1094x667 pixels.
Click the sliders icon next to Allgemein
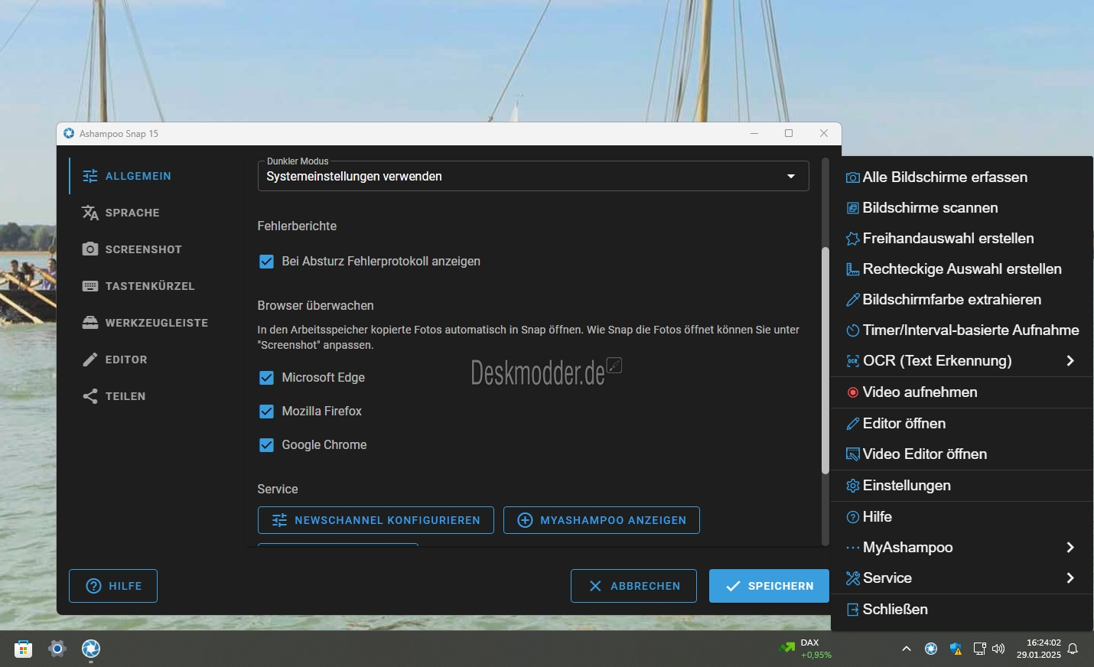(x=90, y=176)
